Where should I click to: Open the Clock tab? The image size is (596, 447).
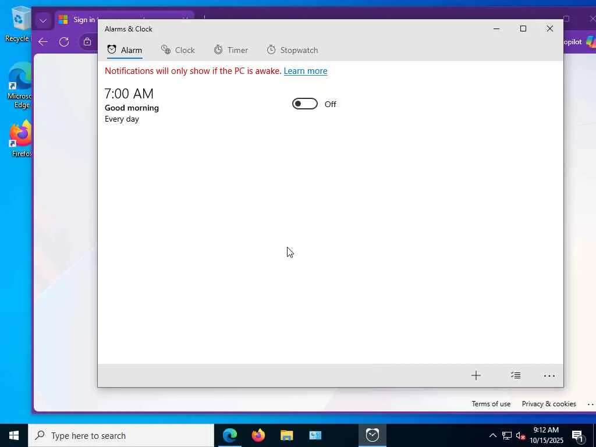(x=178, y=50)
